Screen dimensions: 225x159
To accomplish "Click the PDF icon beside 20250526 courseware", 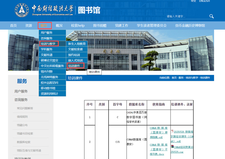I will click(x=173, y=131).
